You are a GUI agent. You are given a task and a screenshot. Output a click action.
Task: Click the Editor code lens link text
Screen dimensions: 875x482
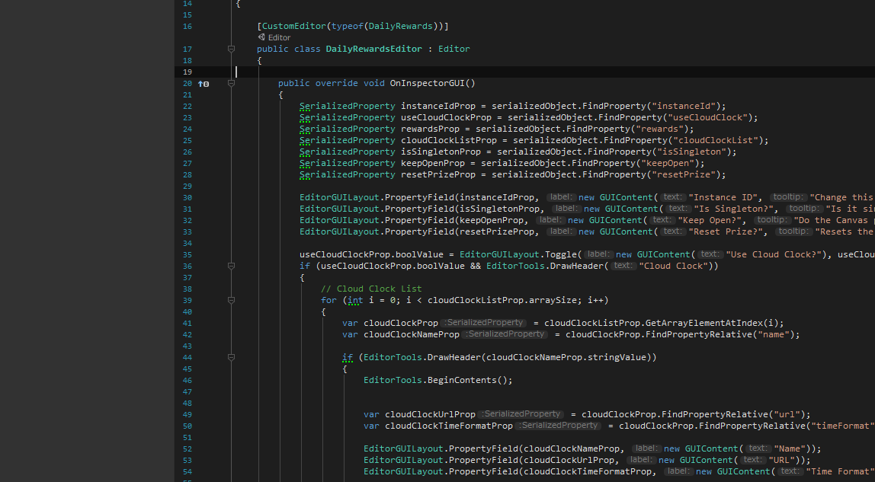(x=279, y=37)
